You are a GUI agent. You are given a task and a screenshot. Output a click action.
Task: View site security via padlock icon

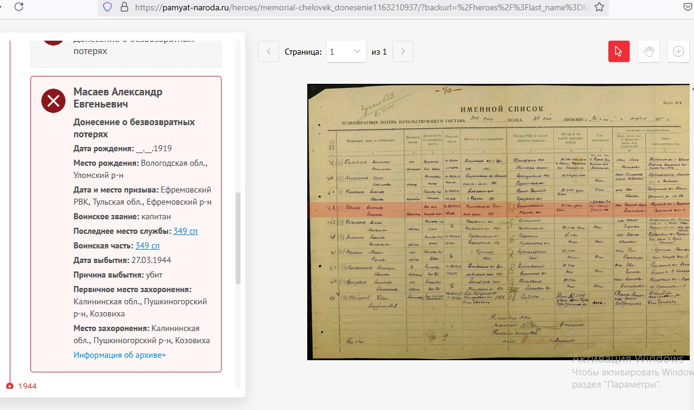coord(124,7)
